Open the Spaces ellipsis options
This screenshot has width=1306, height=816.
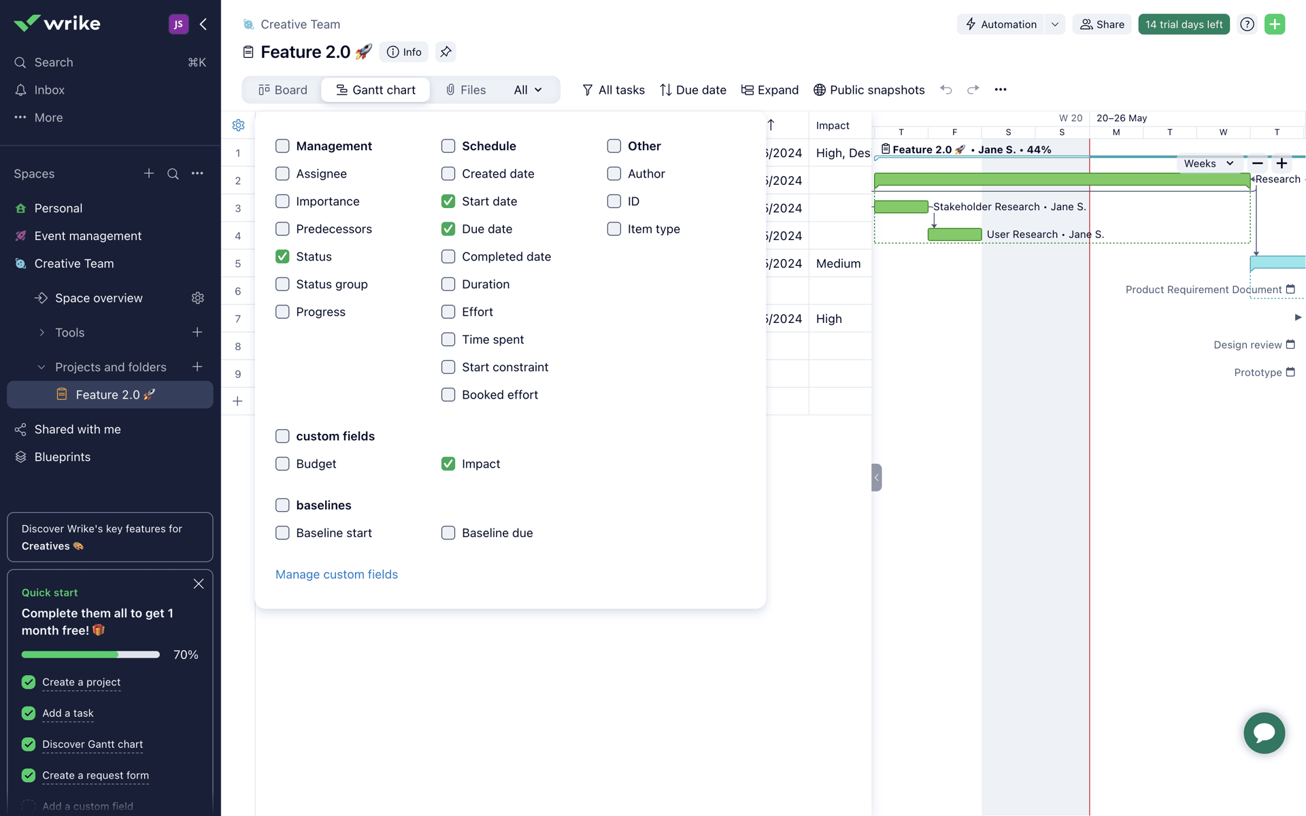(197, 173)
